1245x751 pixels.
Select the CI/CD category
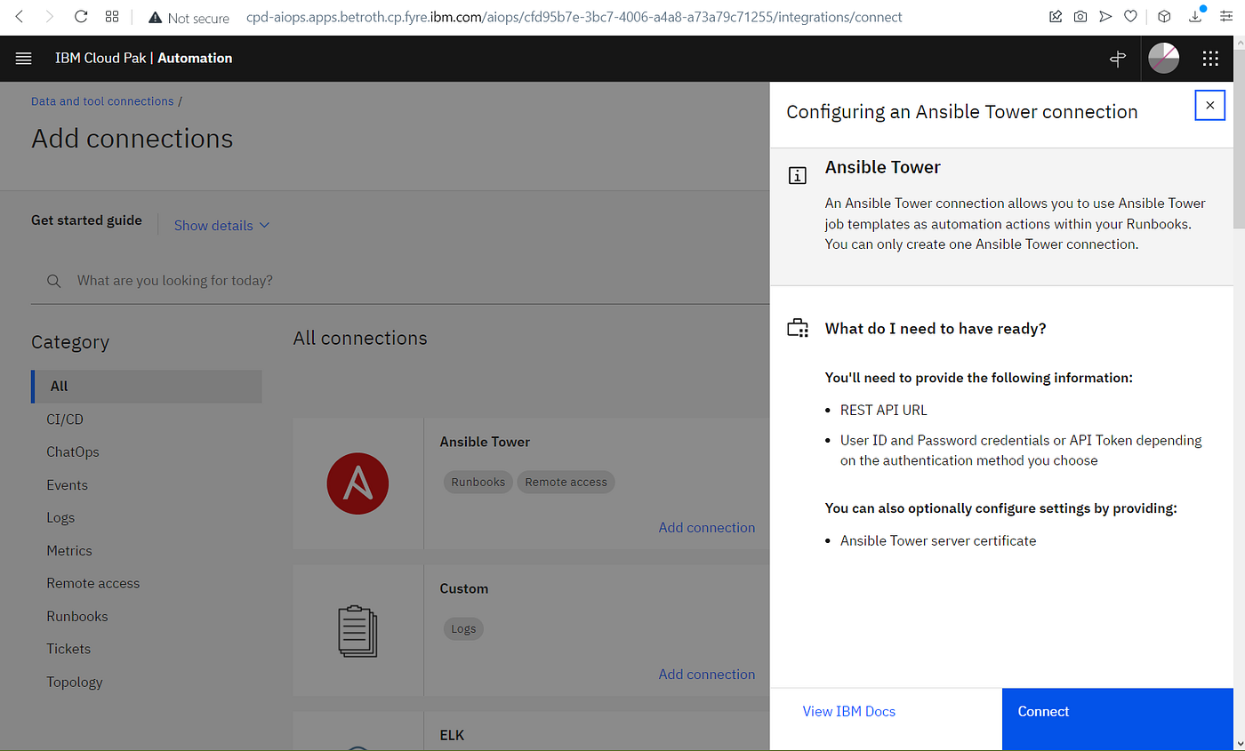pyautogui.click(x=65, y=419)
